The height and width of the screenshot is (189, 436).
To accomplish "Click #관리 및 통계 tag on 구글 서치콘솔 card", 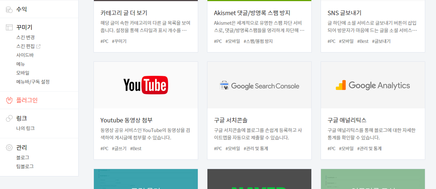I will [256, 149].
